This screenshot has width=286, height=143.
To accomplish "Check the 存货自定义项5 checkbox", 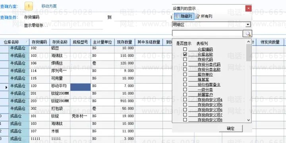I will [185, 105].
